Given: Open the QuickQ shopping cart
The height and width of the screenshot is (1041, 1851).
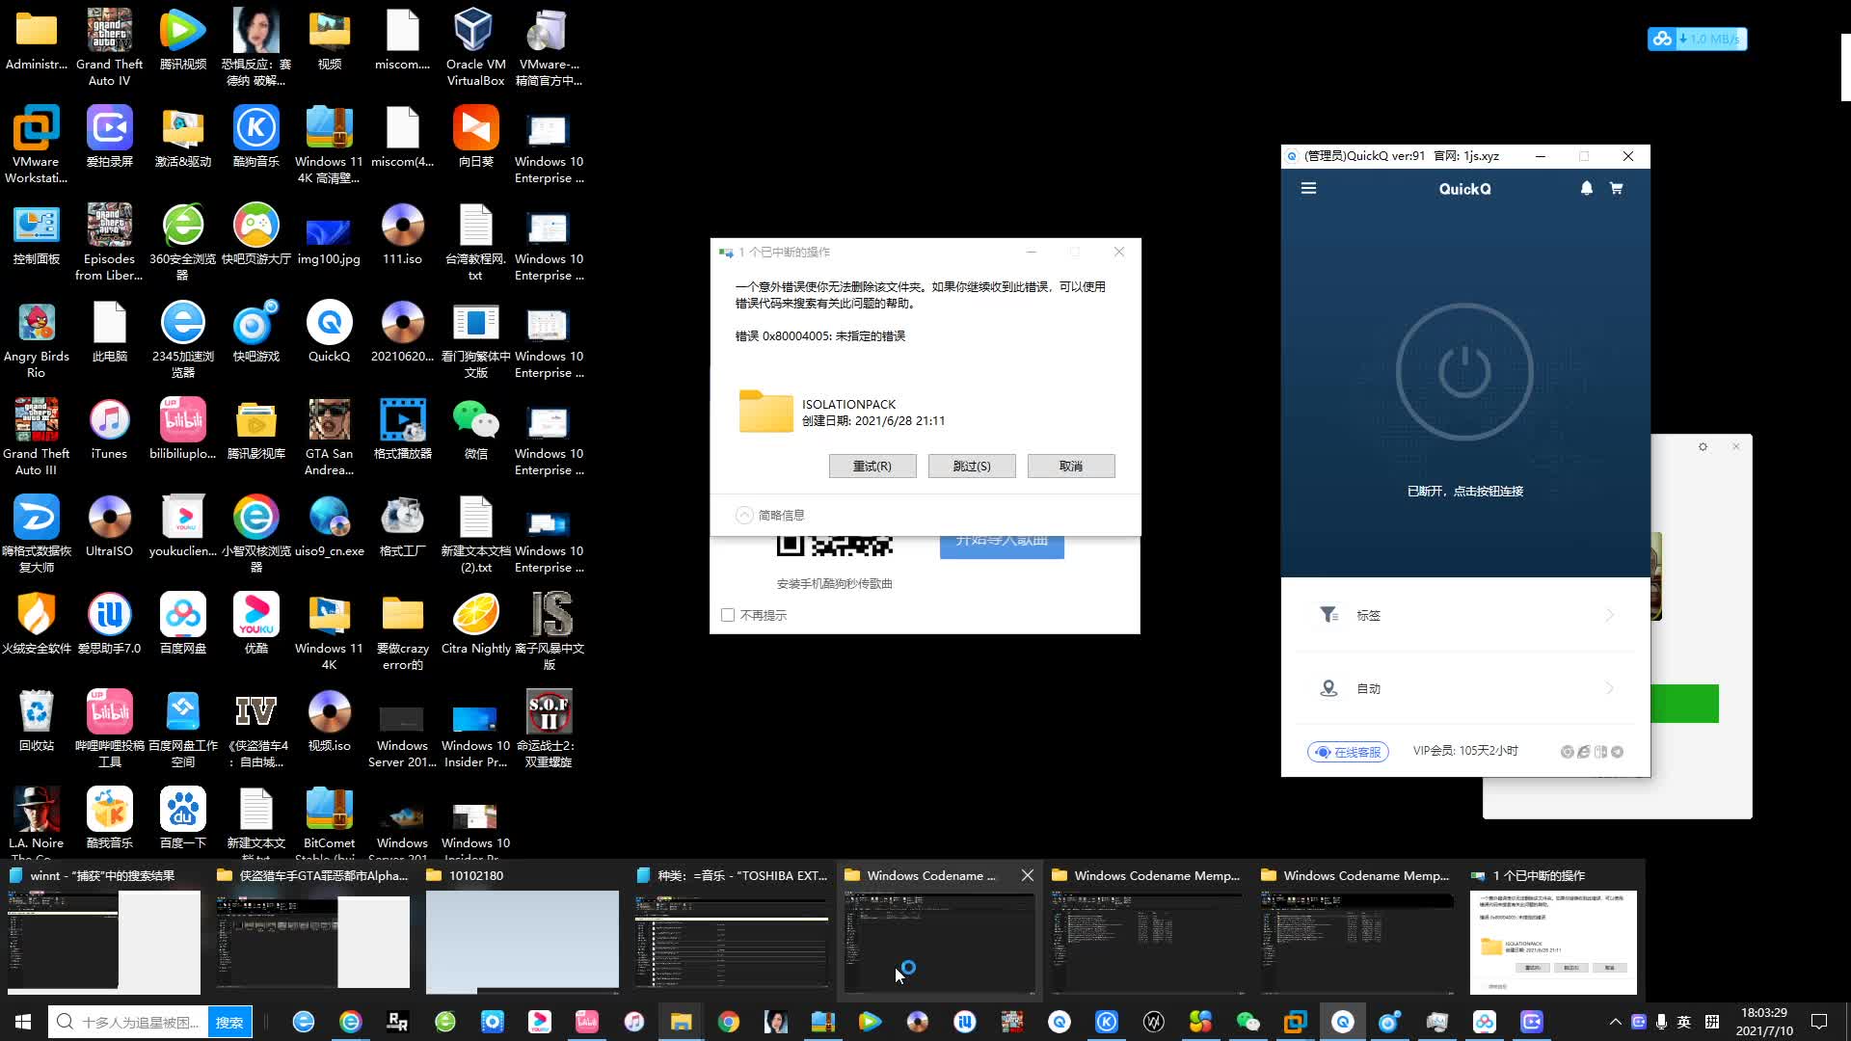Looking at the screenshot, I should click(1617, 189).
